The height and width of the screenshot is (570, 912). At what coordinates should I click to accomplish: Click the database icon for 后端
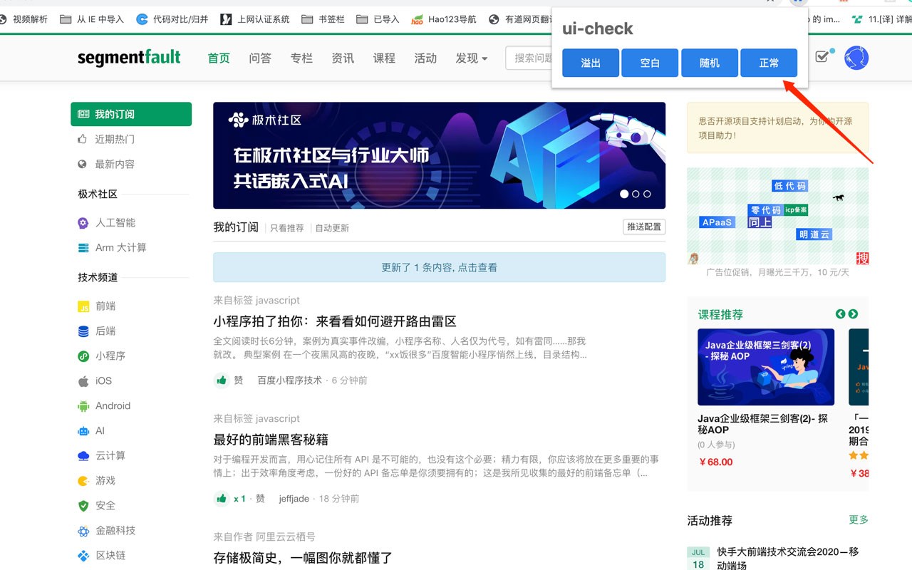[x=83, y=331]
